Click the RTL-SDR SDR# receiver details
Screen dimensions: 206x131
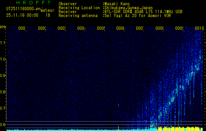coord(143,12)
